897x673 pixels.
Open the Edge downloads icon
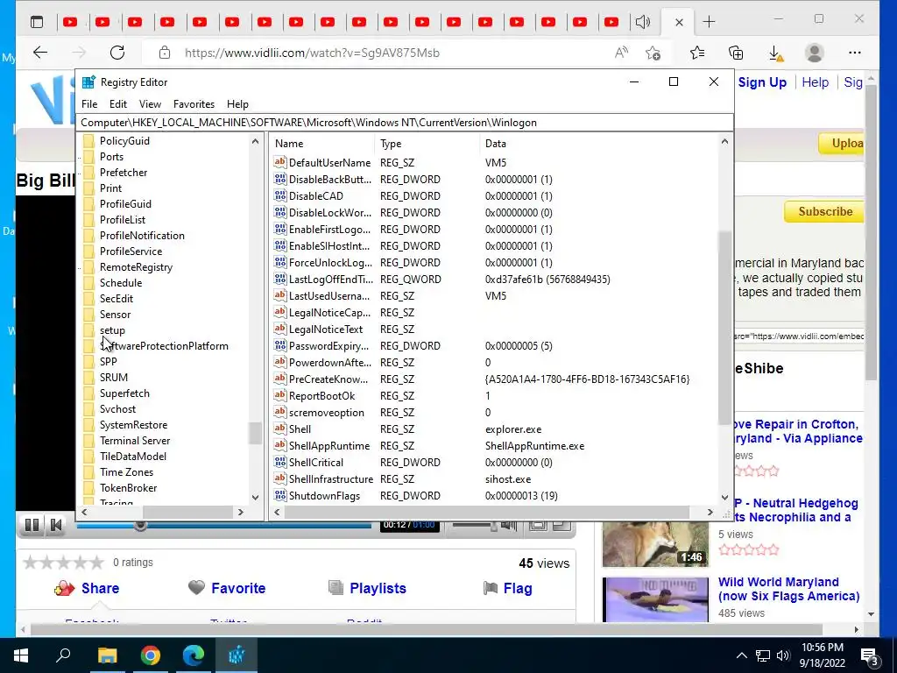[776, 53]
